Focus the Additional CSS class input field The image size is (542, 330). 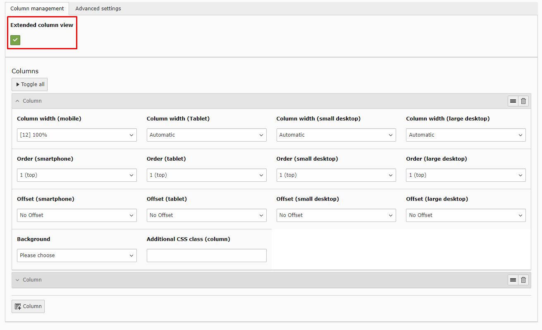(x=206, y=255)
